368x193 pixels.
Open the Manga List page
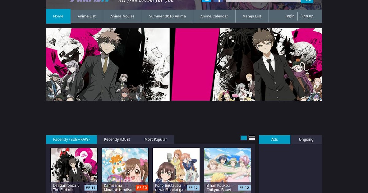point(252,16)
